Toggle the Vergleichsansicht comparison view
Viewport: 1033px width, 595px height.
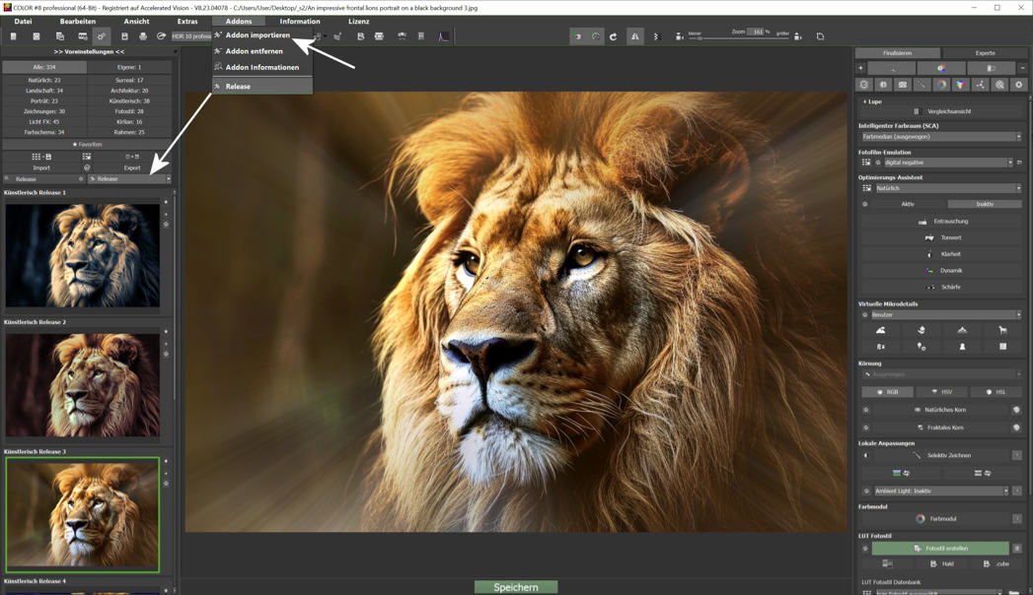(942, 111)
